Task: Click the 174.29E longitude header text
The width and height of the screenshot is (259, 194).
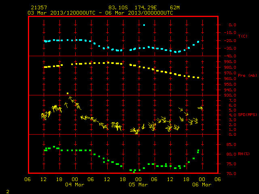Action: pyautogui.click(x=146, y=8)
